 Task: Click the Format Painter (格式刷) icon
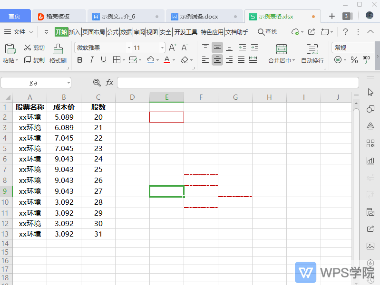coord(58,48)
